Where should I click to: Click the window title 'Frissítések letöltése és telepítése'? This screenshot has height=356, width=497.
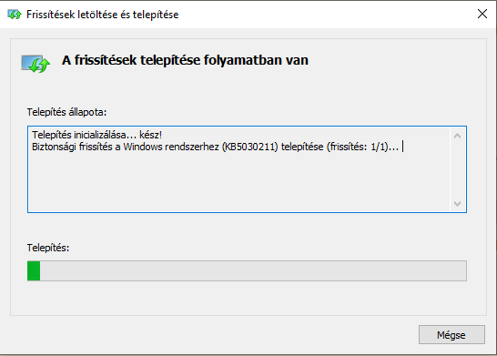pyautogui.click(x=102, y=15)
